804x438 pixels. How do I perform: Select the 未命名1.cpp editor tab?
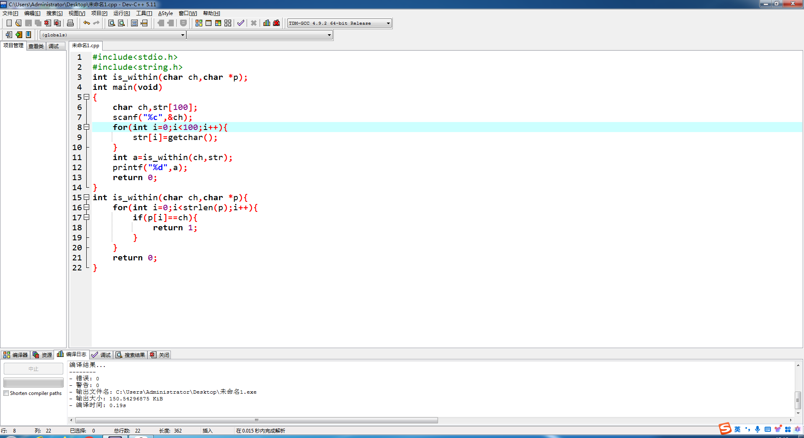click(85, 46)
